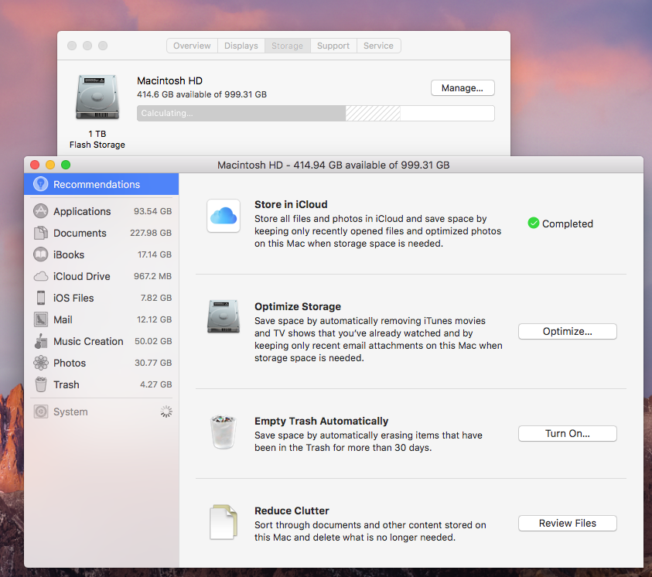
Task: Close the storage management window with red button
Action: click(35, 165)
